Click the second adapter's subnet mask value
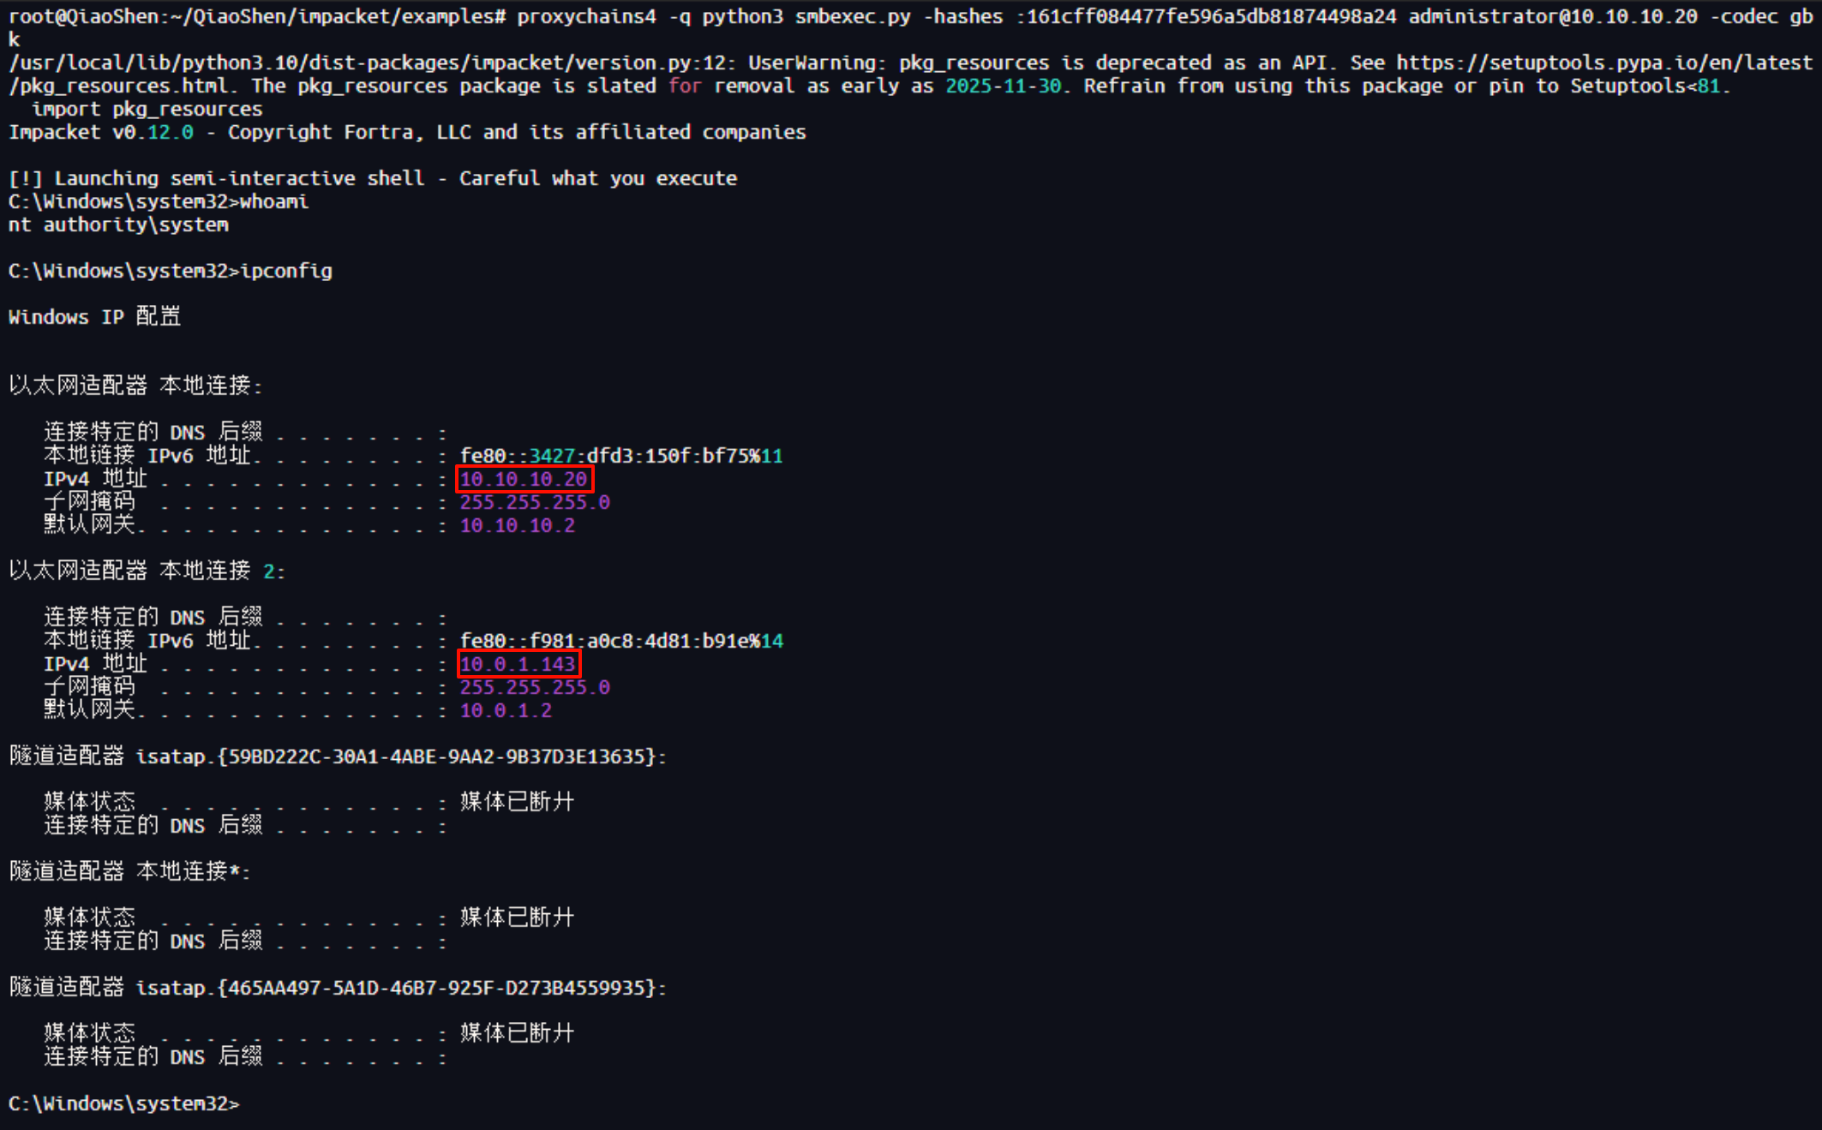 (x=534, y=687)
